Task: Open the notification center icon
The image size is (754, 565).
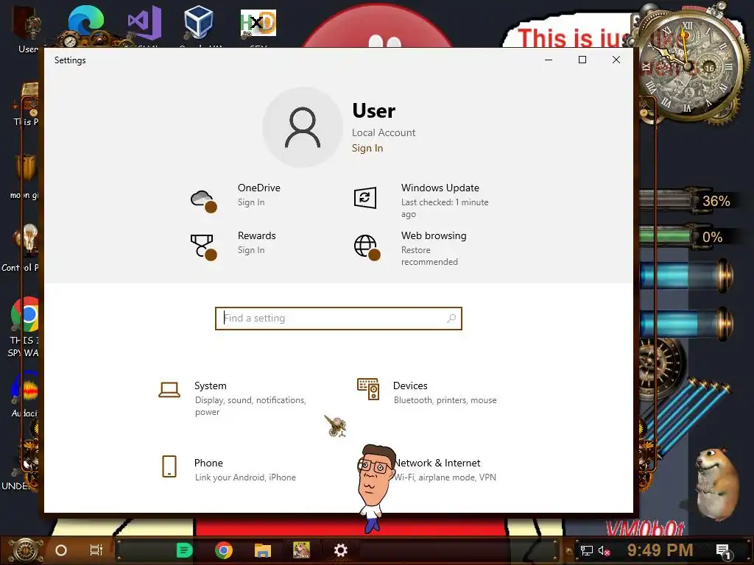Action: coord(723,552)
